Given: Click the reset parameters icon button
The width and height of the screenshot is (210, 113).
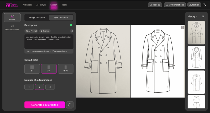Looking at the screenshot, I should pyautogui.click(x=70, y=105).
